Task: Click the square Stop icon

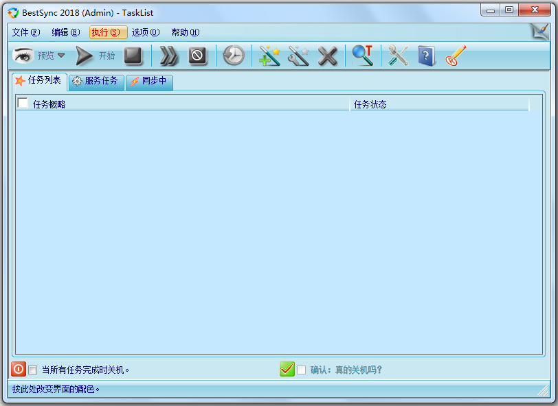Action: pyautogui.click(x=133, y=56)
